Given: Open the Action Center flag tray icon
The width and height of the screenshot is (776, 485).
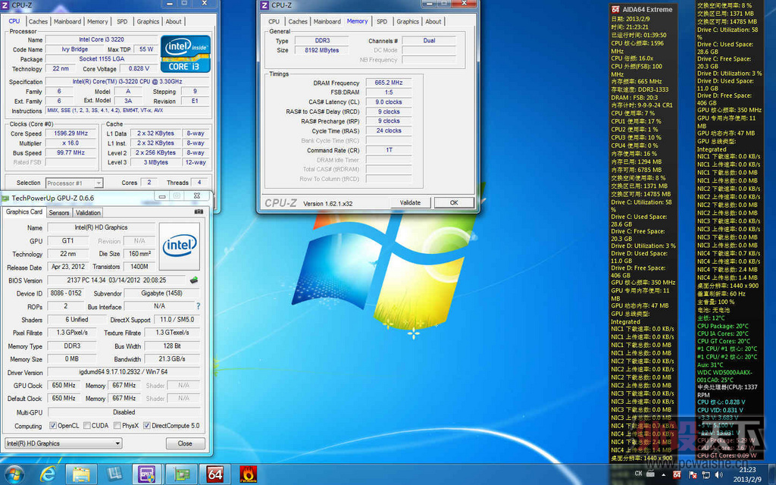Looking at the screenshot, I should [x=693, y=474].
